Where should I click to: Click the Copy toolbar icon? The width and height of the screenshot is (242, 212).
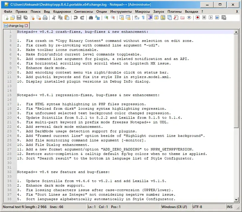tap(60, 18)
